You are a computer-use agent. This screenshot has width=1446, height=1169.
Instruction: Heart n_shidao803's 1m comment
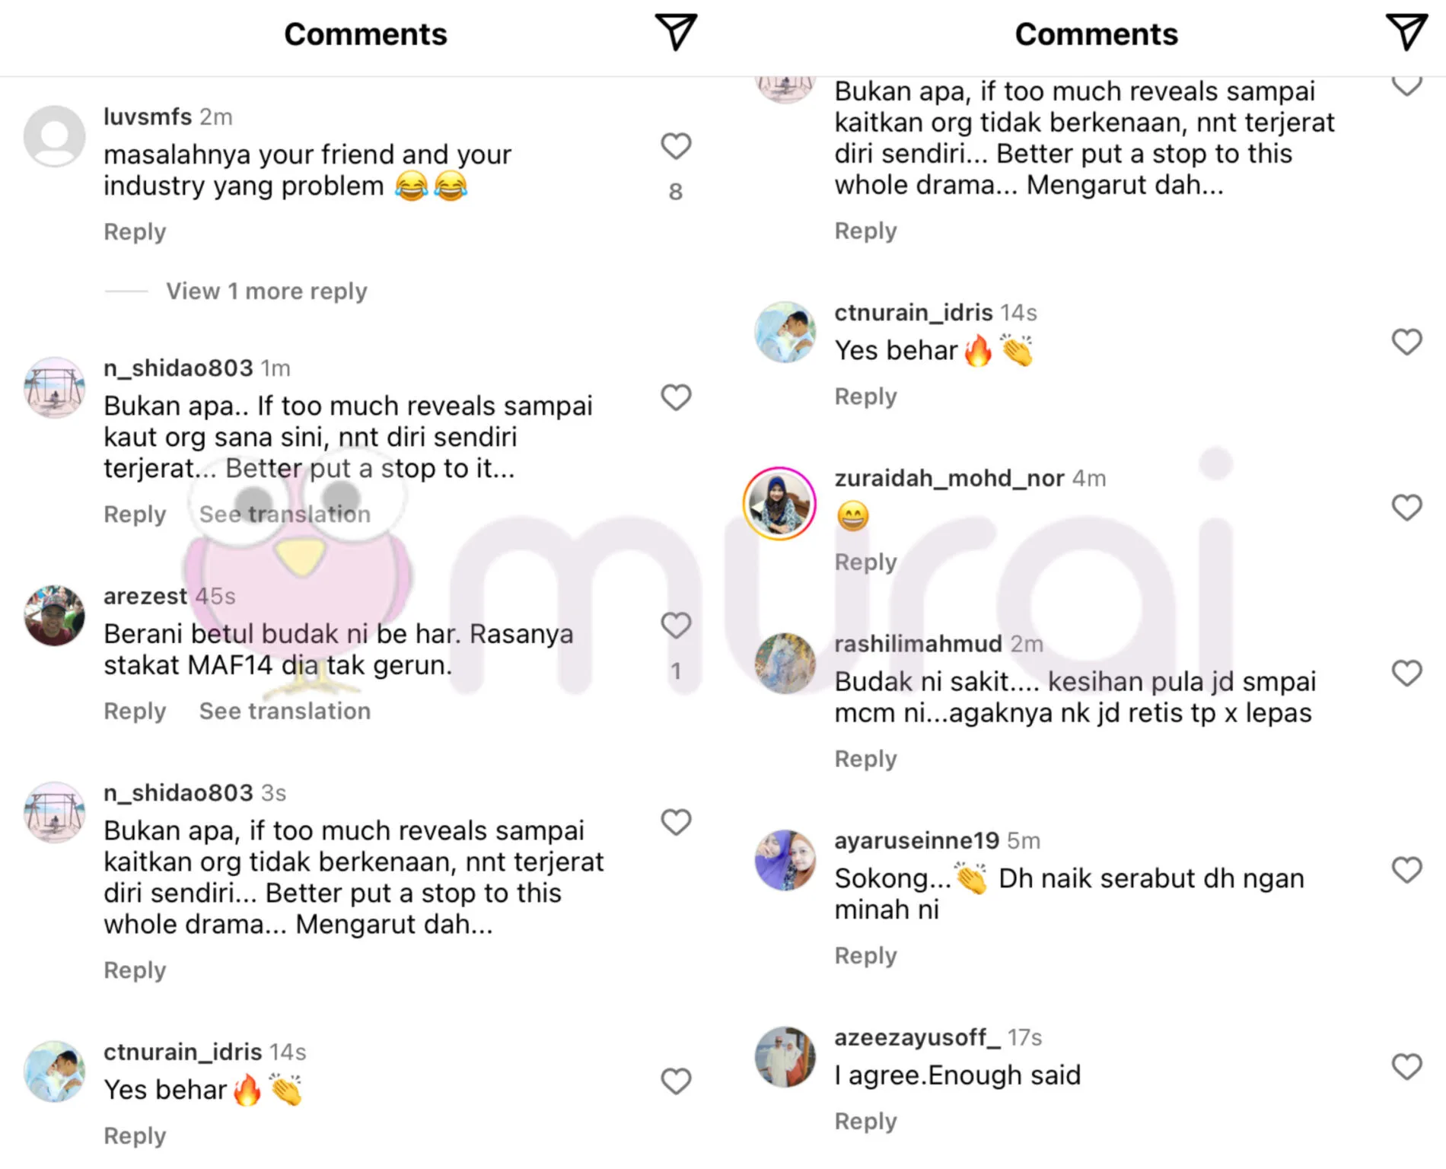pyautogui.click(x=676, y=397)
